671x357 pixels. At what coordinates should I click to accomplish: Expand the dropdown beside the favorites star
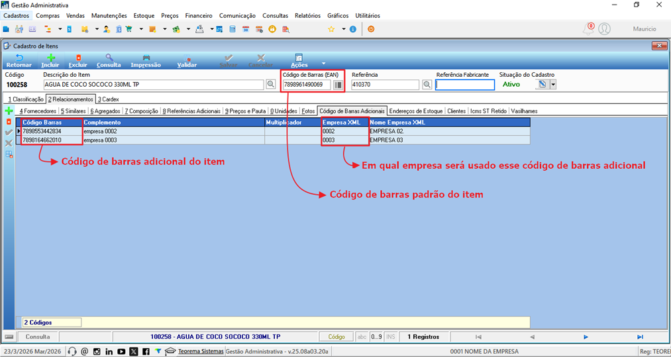coord(343,29)
